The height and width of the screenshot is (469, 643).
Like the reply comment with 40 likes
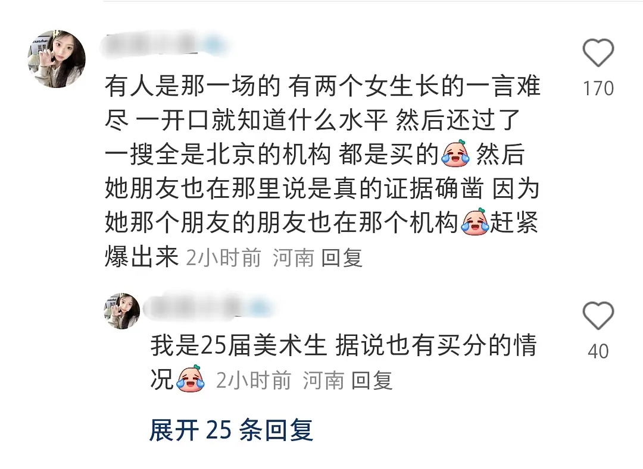pos(598,316)
